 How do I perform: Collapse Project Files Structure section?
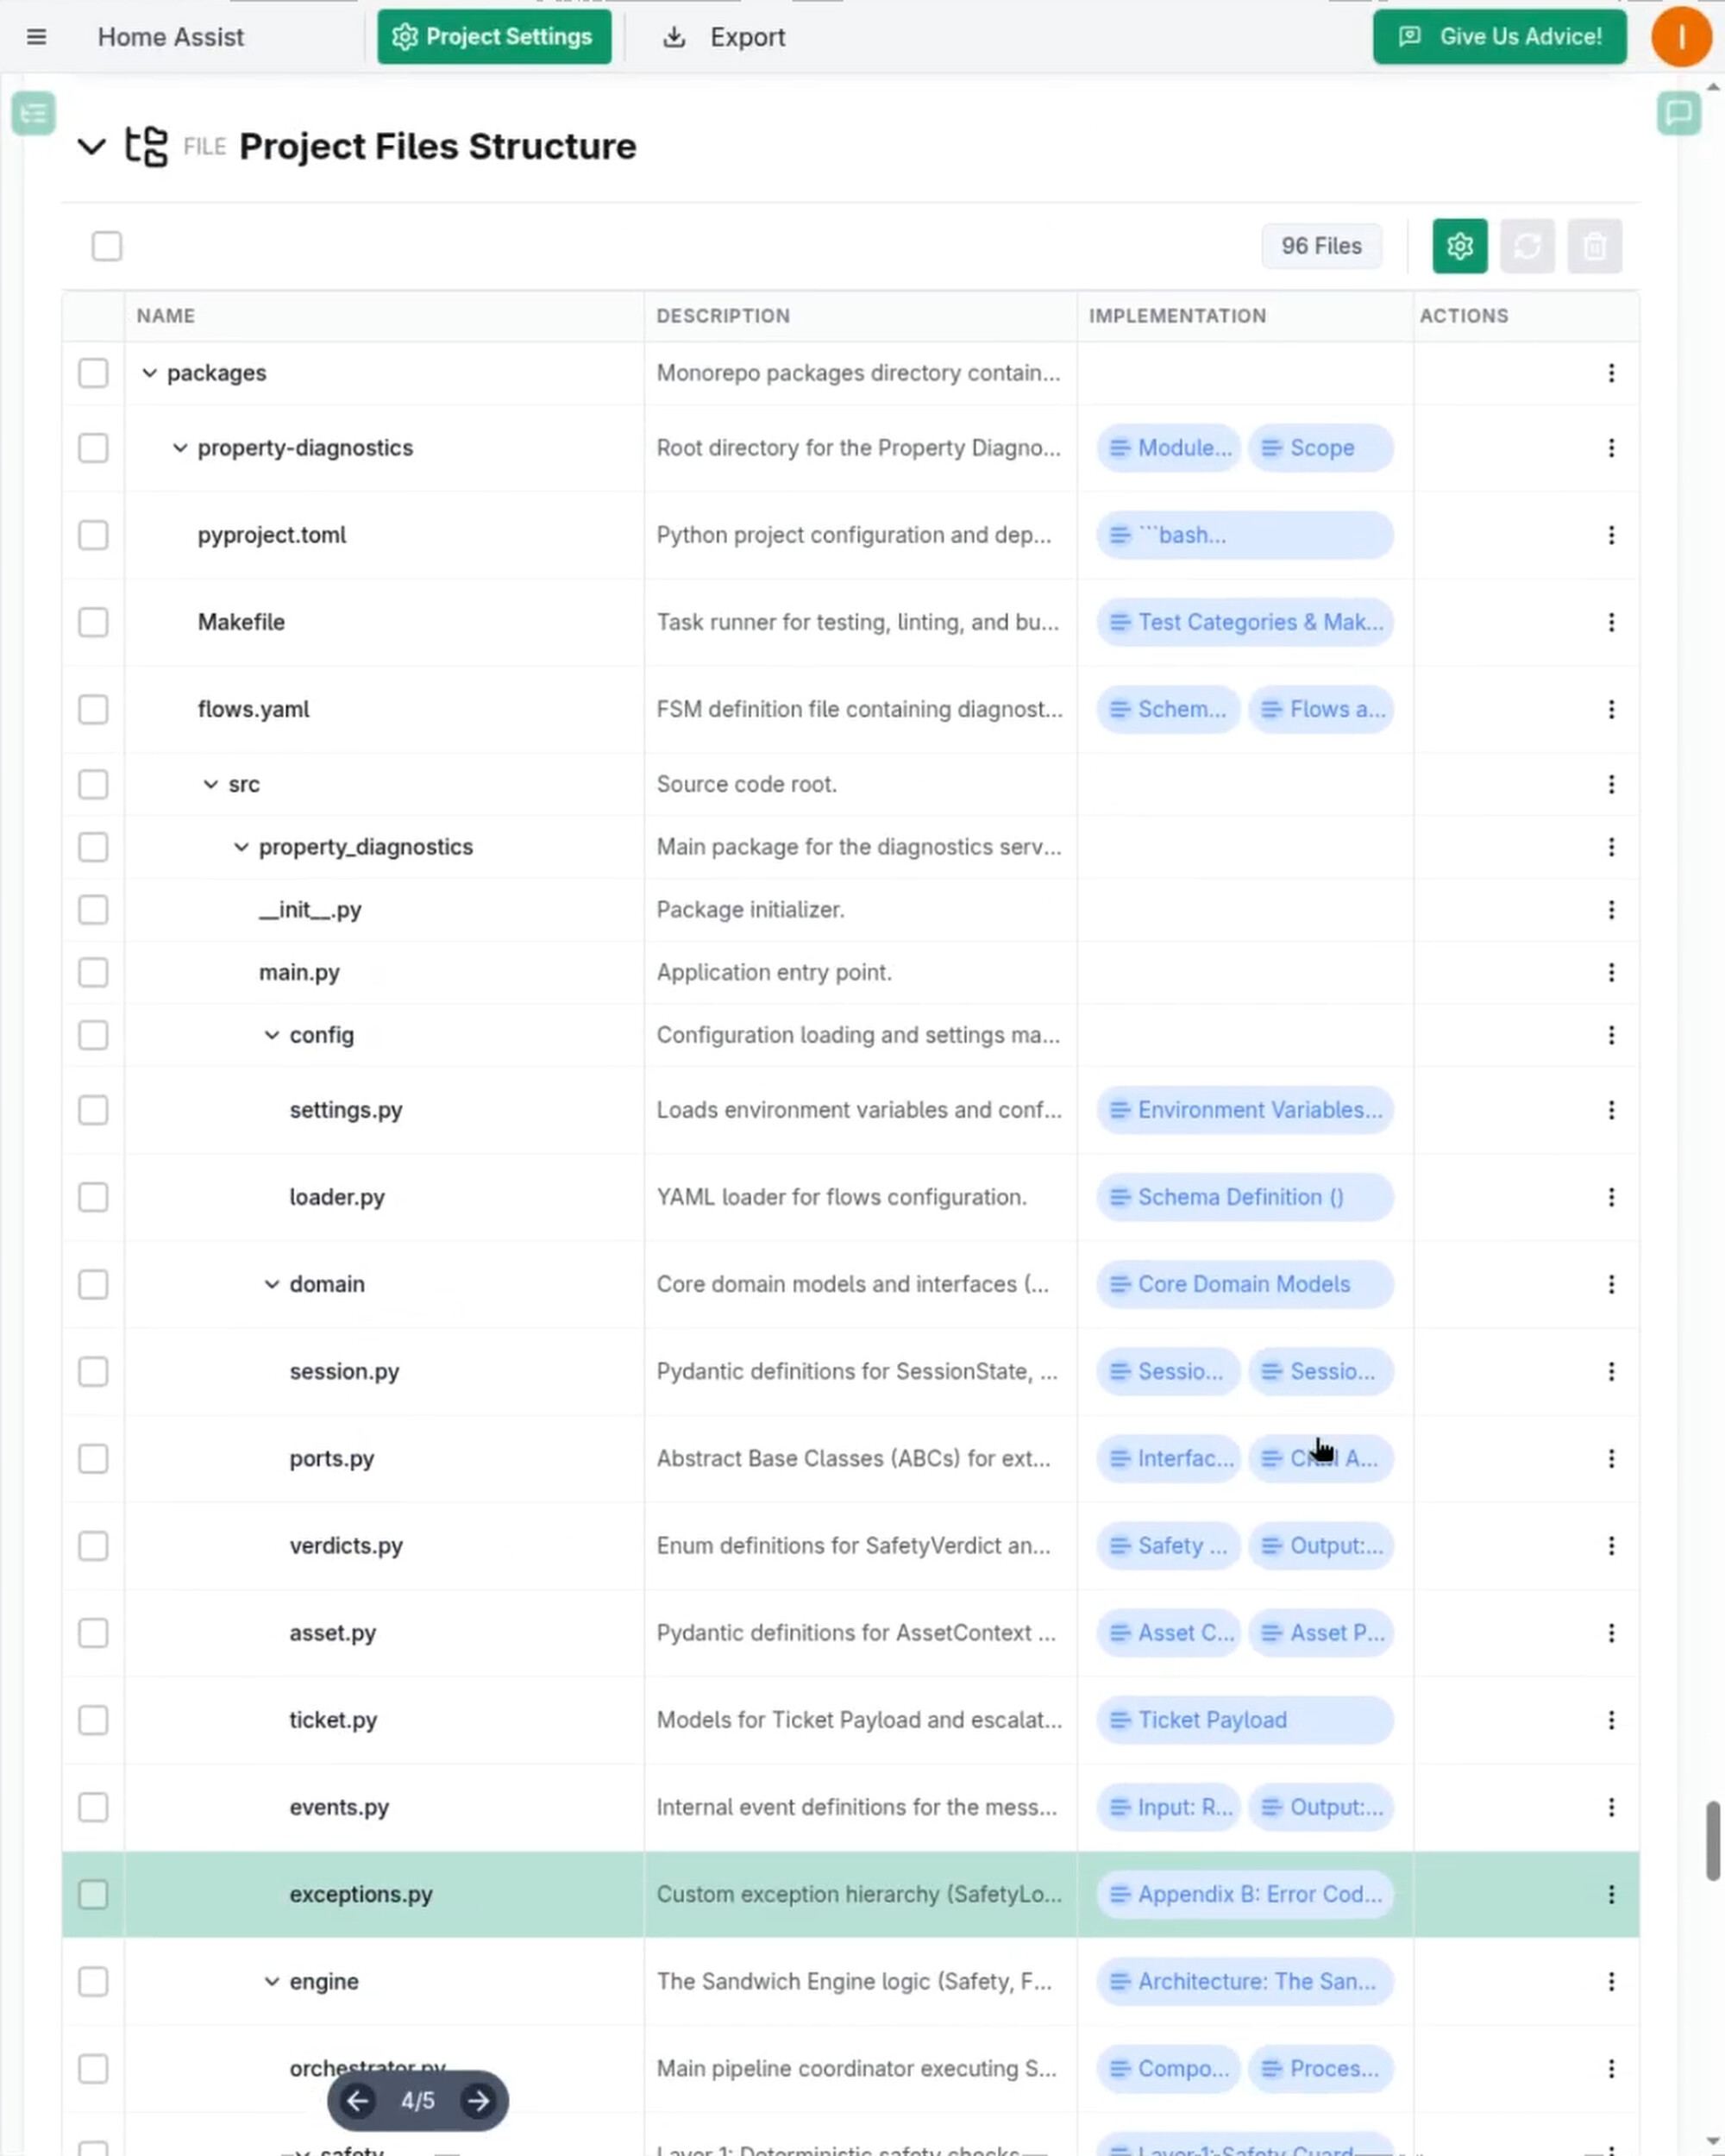click(91, 147)
